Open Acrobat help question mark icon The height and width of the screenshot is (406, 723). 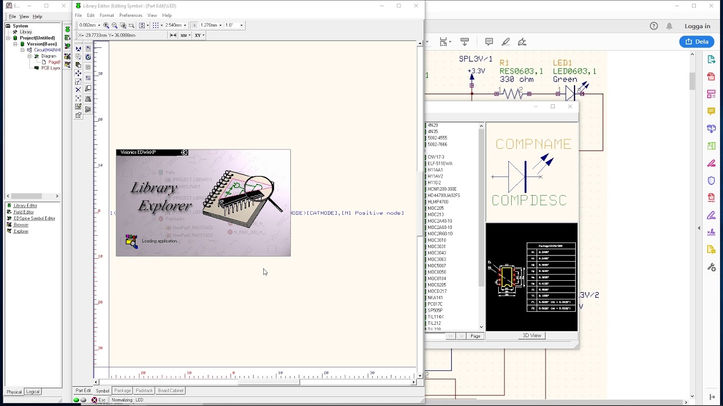point(654,26)
